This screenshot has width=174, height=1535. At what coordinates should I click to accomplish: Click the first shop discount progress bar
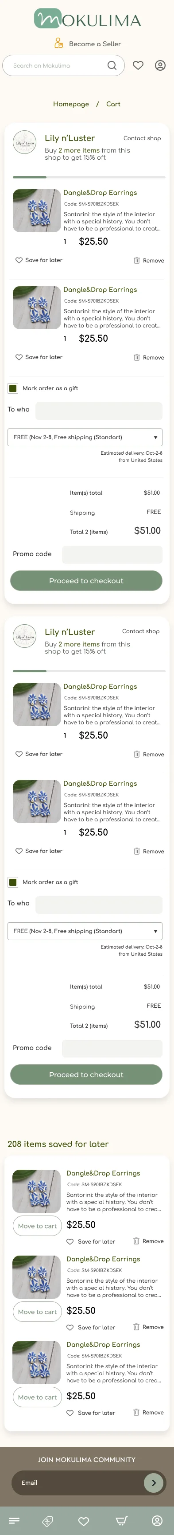tap(89, 177)
